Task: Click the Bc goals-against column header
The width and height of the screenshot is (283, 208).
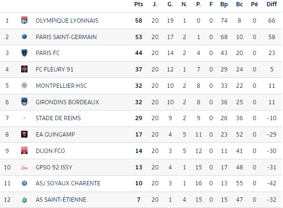Action: 240,4
